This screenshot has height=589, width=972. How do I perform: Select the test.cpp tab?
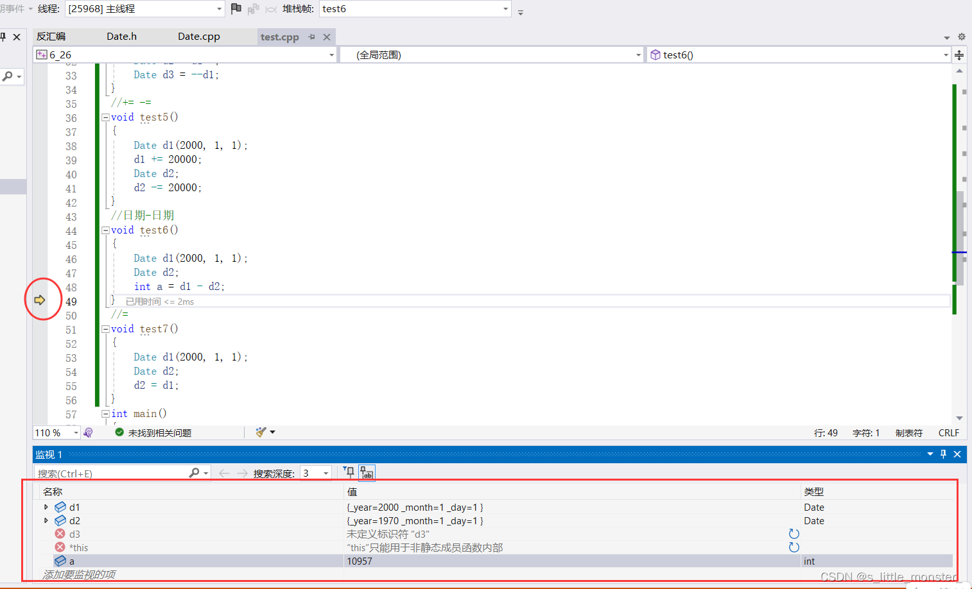[280, 37]
